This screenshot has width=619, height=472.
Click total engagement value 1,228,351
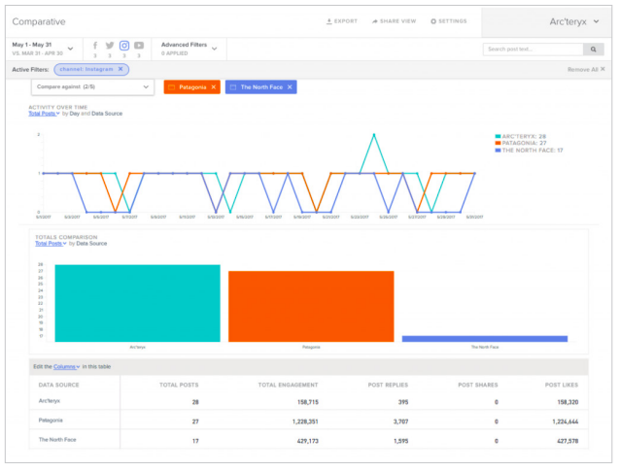coord(305,421)
